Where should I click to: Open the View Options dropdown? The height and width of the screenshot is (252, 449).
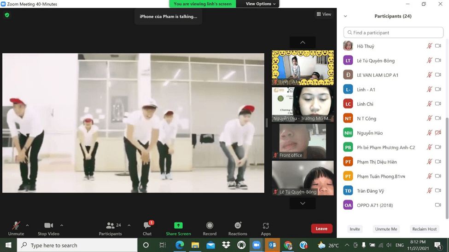click(260, 4)
